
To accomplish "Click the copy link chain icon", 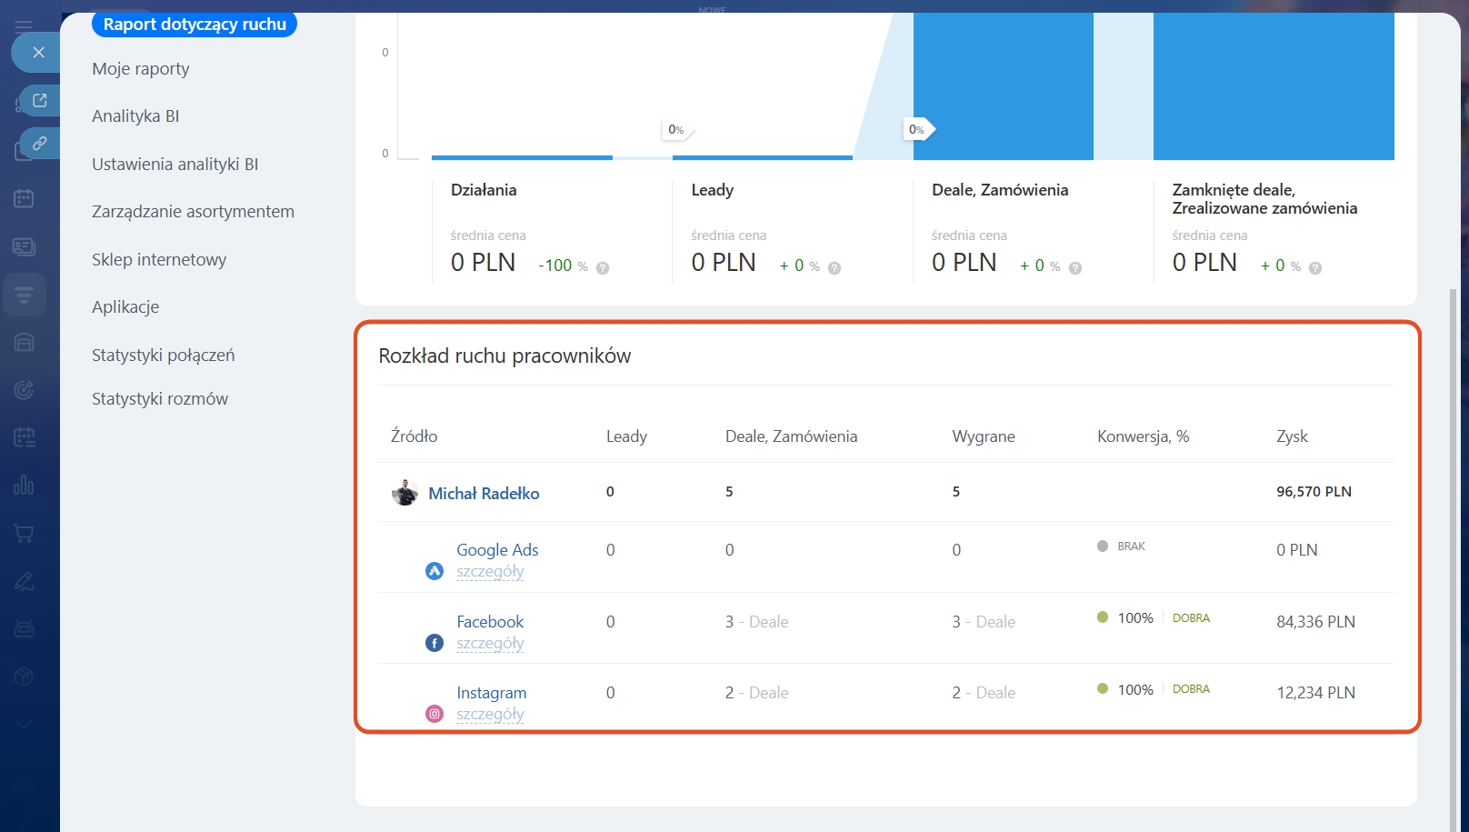I will point(40,144).
